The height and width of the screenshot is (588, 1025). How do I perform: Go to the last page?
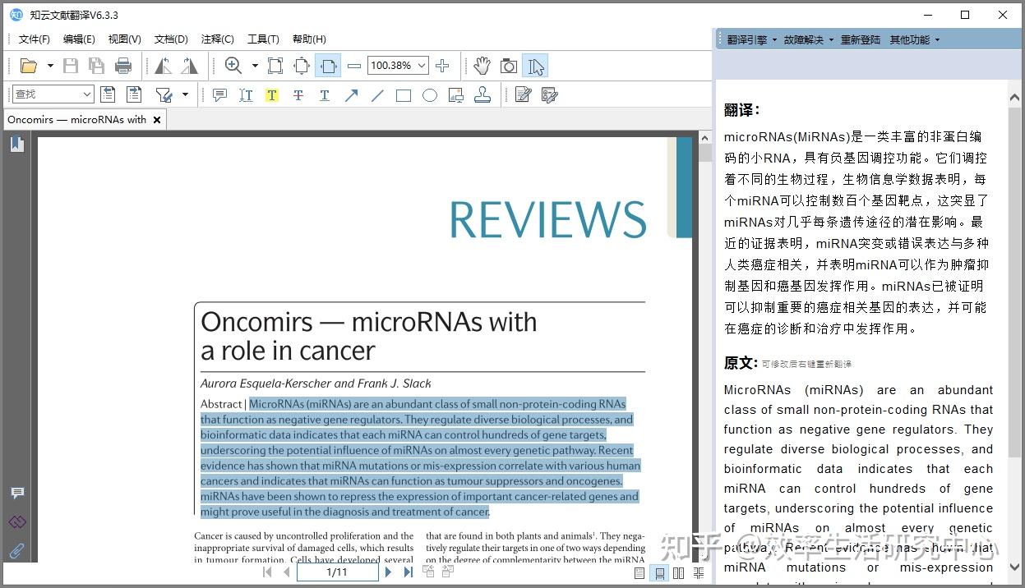408,572
